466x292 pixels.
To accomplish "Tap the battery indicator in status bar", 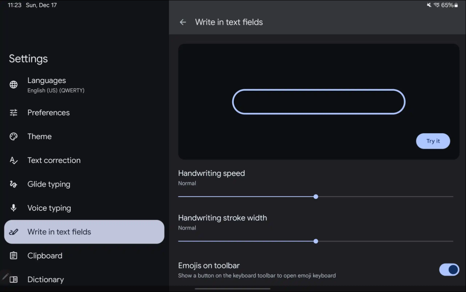I will [456, 5].
